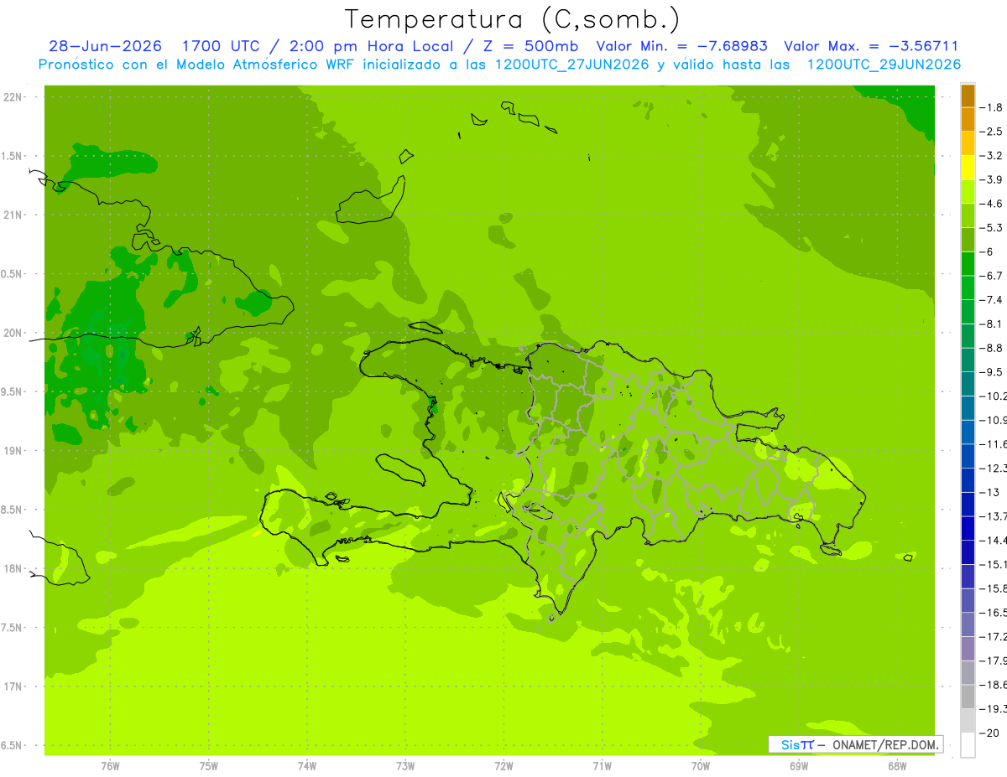Viewport: 1007px width, 777px height.
Task: Select the 'Z = 500mb' level label
Action: pyautogui.click(x=528, y=46)
